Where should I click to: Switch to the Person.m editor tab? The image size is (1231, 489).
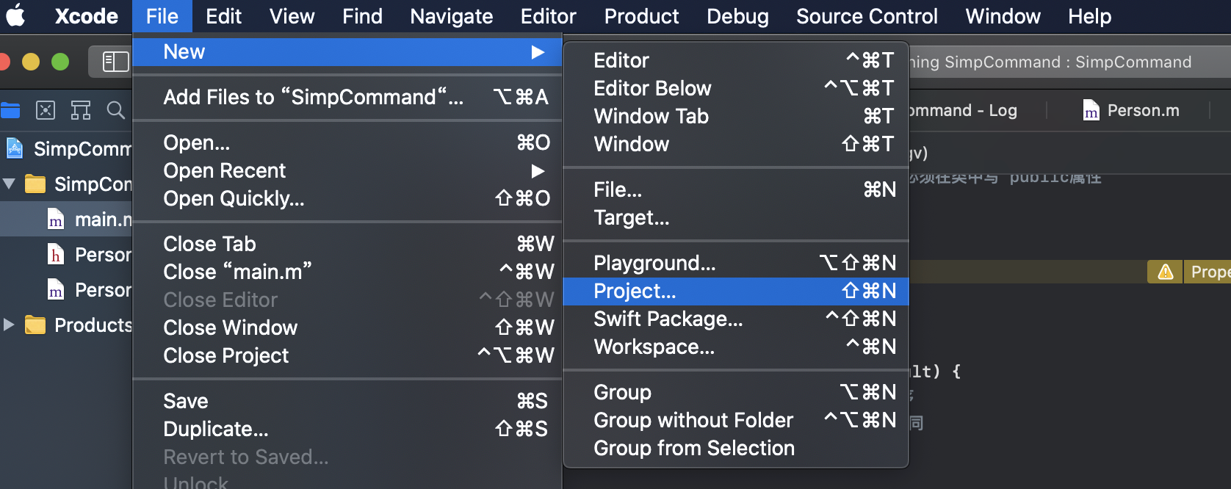click(1142, 111)
